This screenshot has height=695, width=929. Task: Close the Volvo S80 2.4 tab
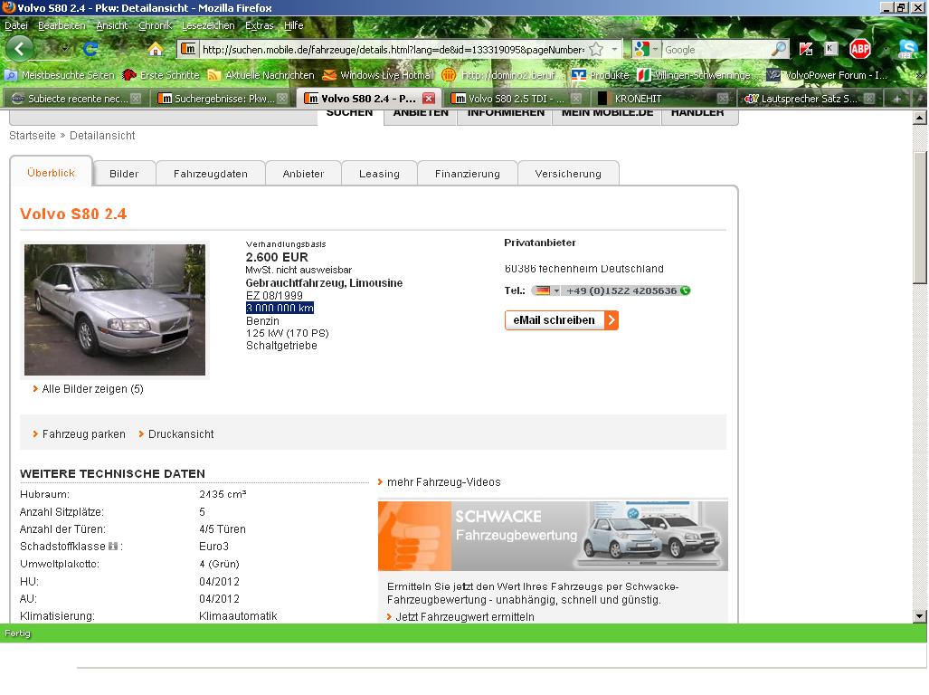pyautogui.click(x=429, y=99)
